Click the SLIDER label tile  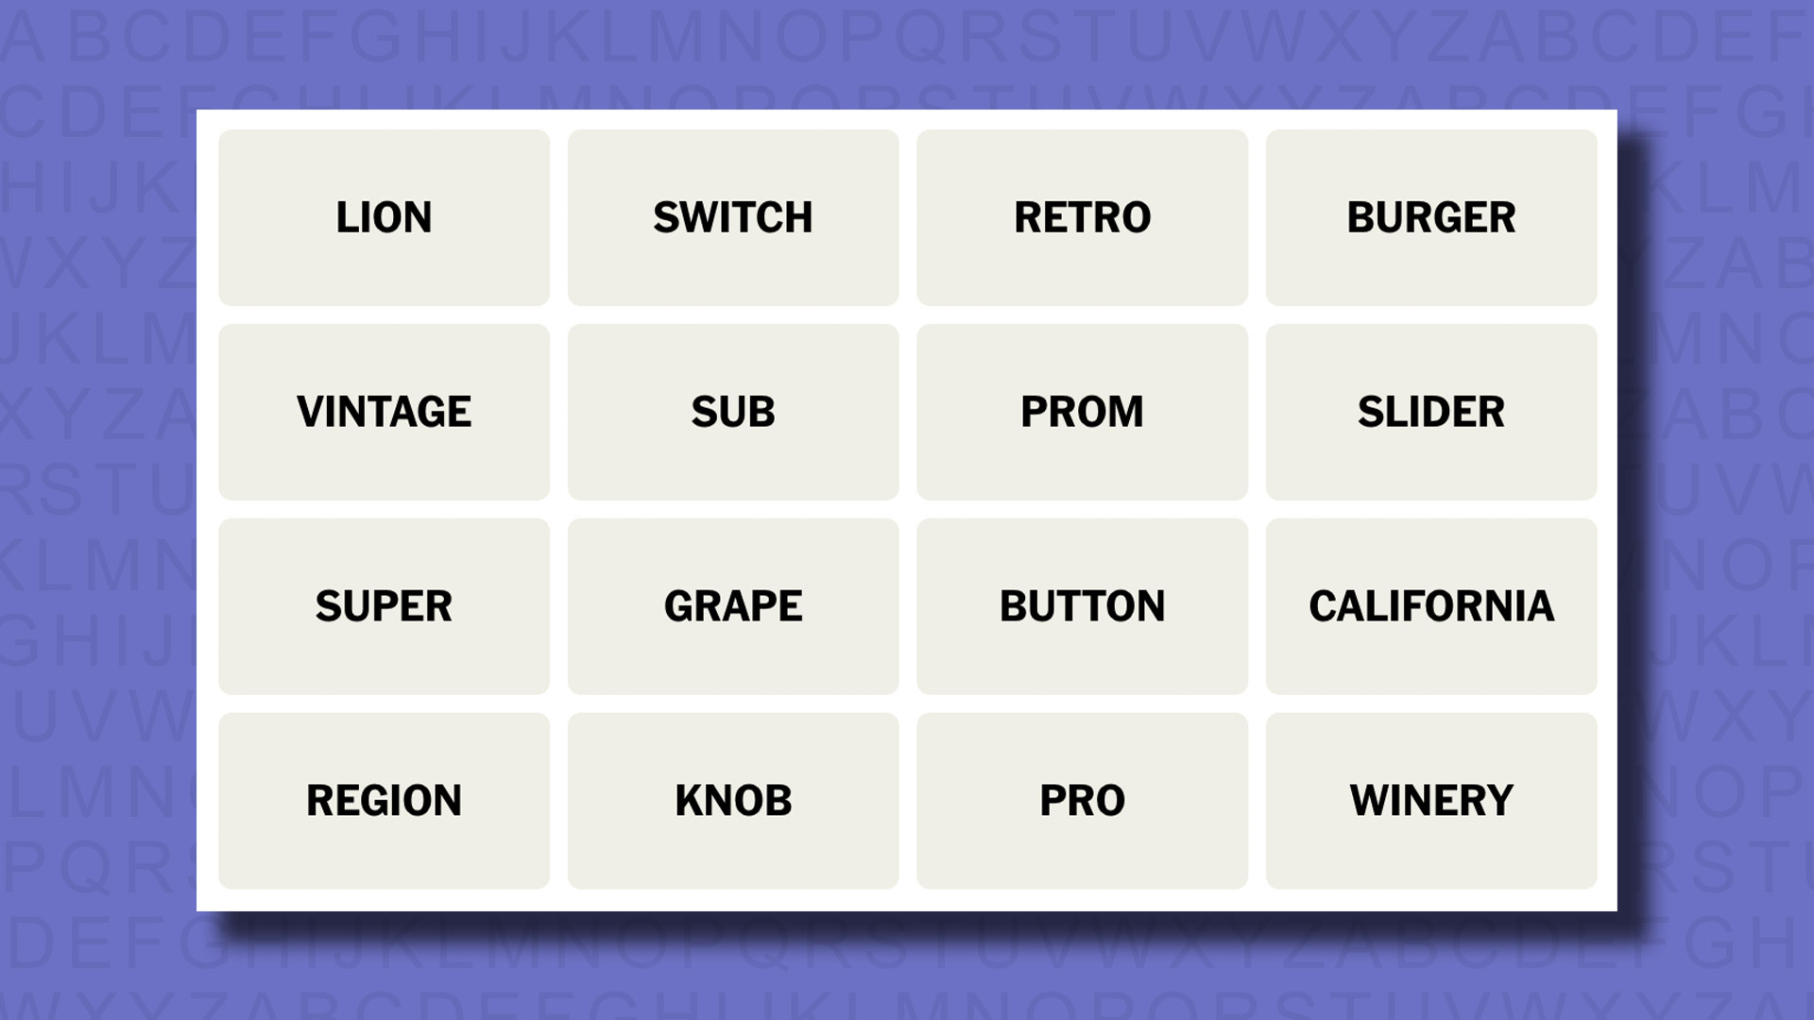coord(1431,411)
